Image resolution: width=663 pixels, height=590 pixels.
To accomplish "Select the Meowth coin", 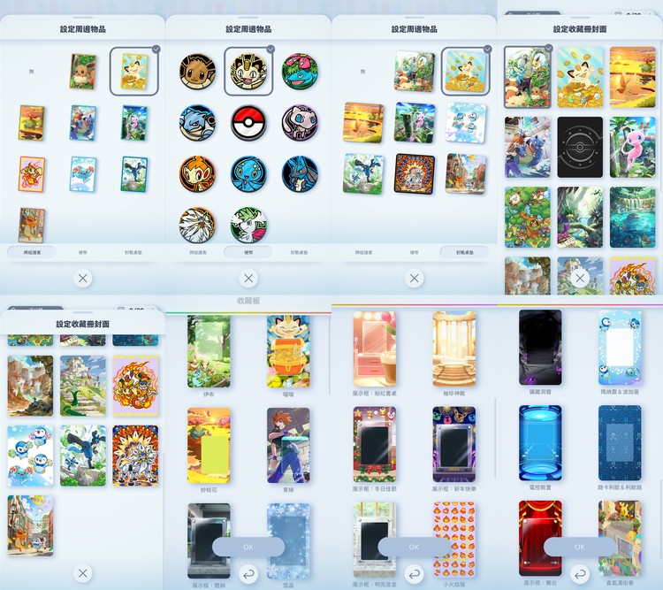I will (248, 71).
